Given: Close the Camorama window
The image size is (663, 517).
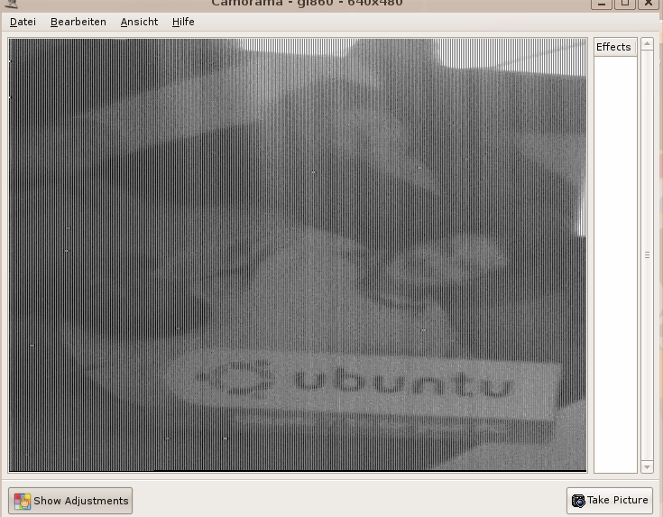Looking at the screenshot, I should click(648, 3).
